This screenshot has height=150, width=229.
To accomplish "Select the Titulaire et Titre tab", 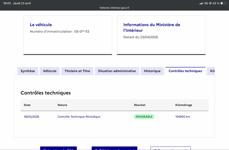I will click(x=77, y=71).
